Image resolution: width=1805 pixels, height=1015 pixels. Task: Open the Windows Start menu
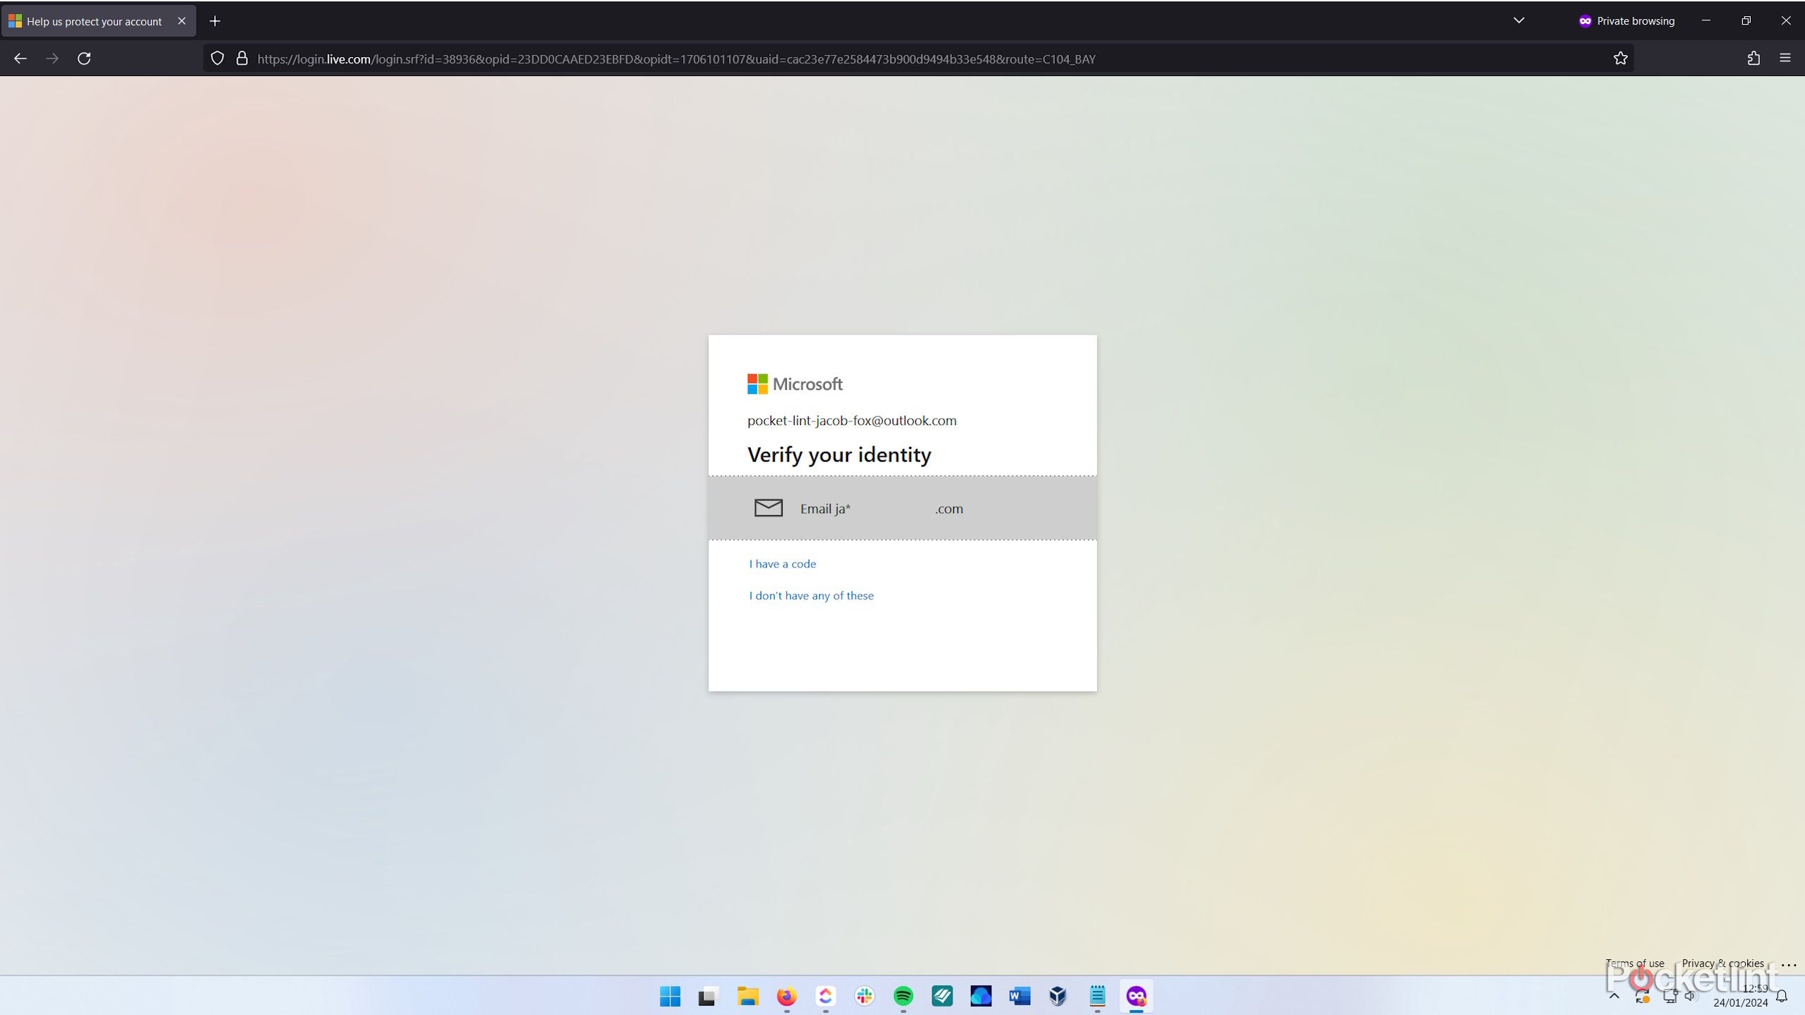click(670, 996)
